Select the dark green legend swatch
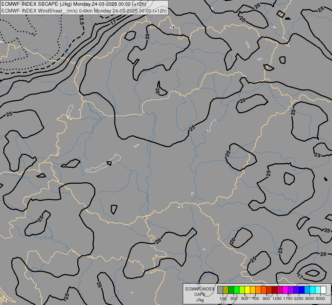Screen dimensions: 332x305 (231, 290)
